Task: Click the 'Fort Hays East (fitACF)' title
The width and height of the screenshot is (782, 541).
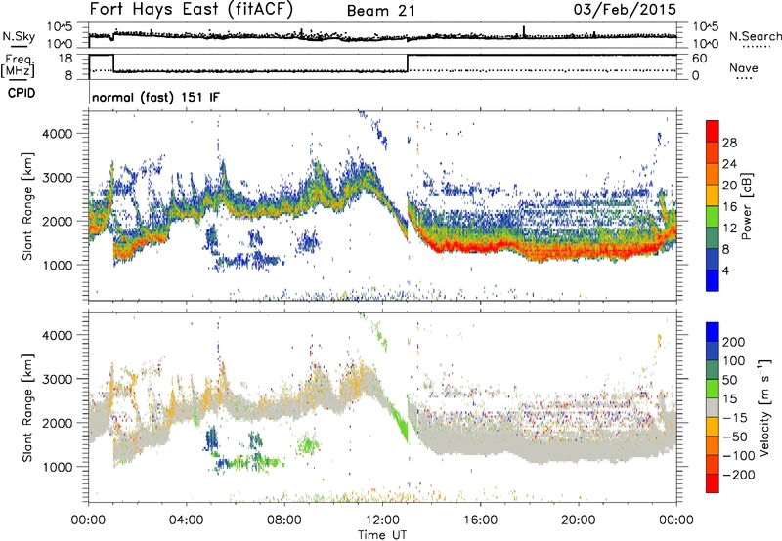Action: (x=192, y=10)
